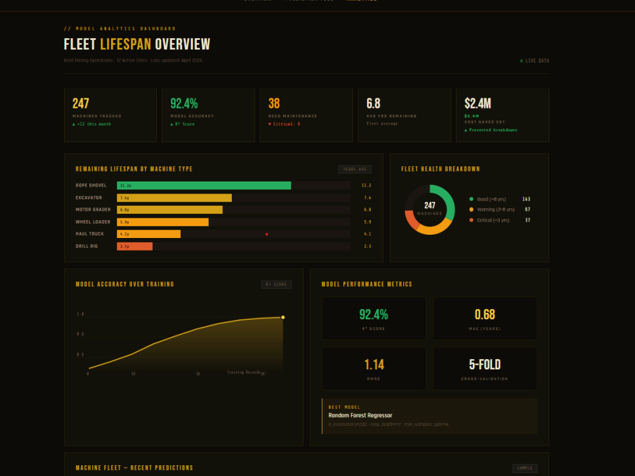Click the red dot in Haul Truck row

(267, 234)
